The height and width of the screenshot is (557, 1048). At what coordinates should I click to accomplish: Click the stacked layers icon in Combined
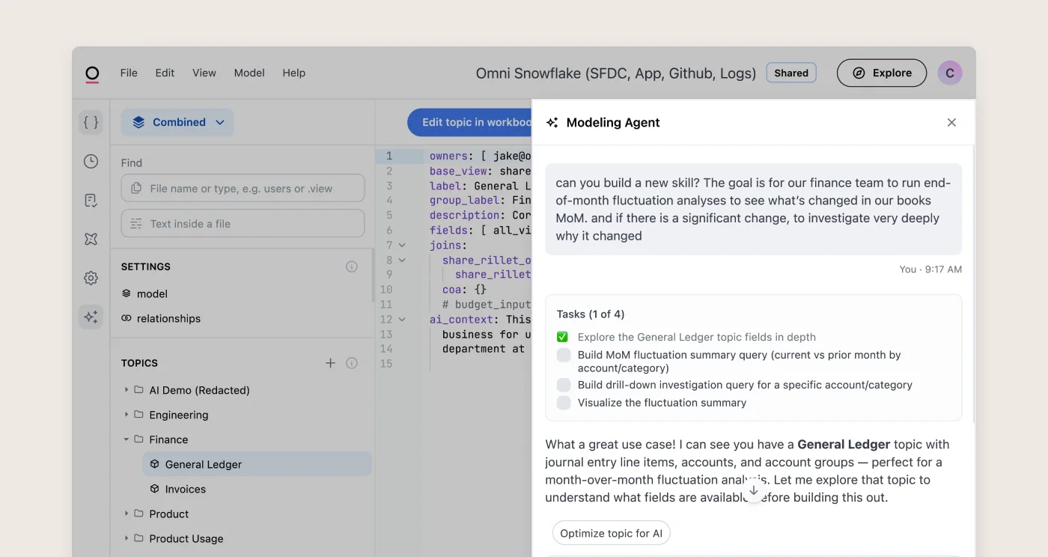pos(138,122)
